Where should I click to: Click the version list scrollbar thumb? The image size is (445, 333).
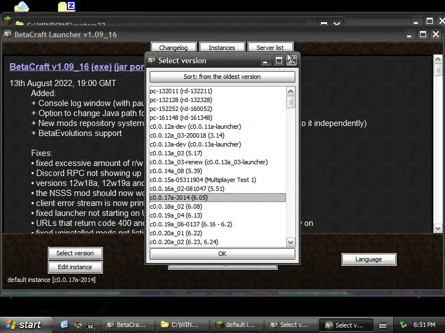click(290, 102)
